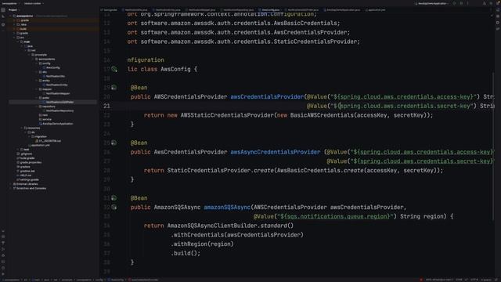Image resolution: width=501 pixels, height=282 pixels.
Task: Click the bean gutter icon beside class AwsConfig
Action: [114, 69]
